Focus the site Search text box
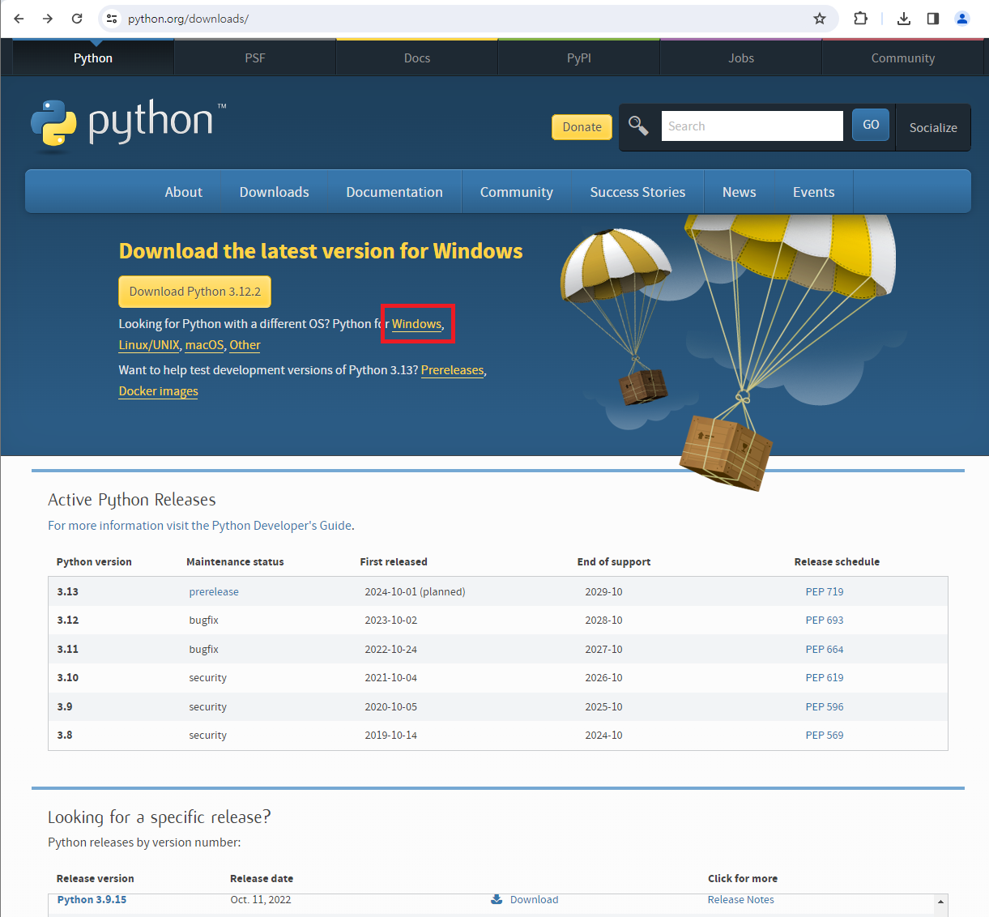Image resolution: width=989 pixels, height=917 pixels. click(752, 126)
